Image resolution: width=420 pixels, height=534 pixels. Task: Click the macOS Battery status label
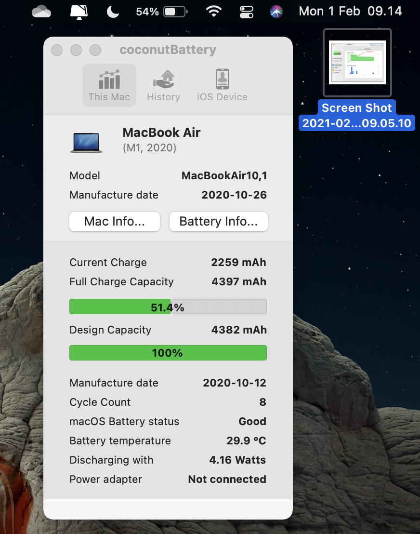click(124, 422)
